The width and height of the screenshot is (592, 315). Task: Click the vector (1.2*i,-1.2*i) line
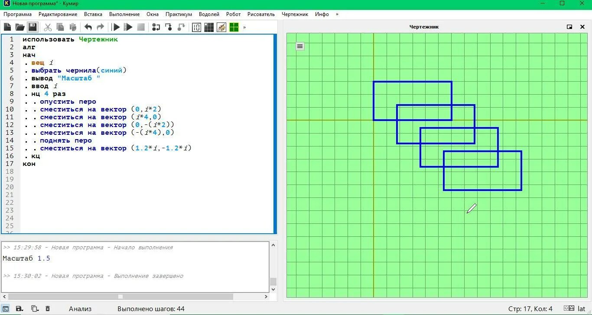click(116, 148)
